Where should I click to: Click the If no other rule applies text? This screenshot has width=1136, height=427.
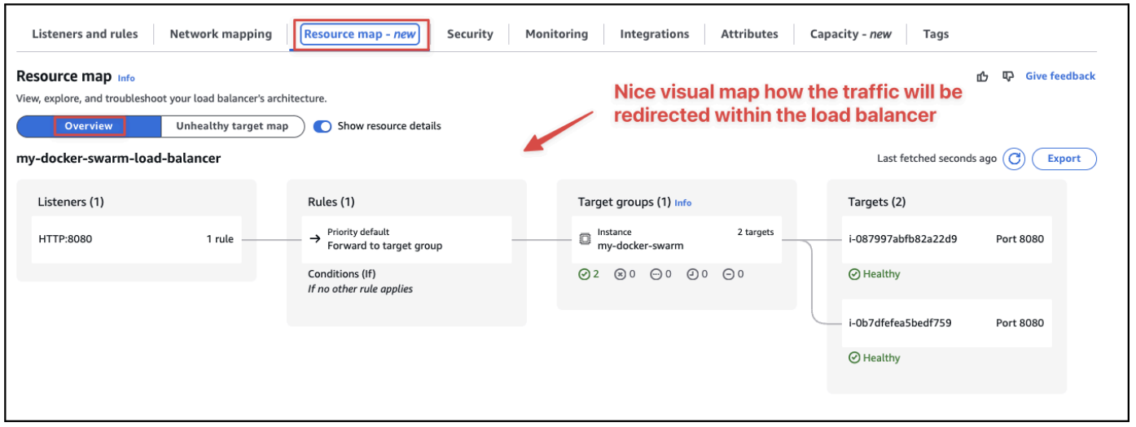[x=360, y=289]
